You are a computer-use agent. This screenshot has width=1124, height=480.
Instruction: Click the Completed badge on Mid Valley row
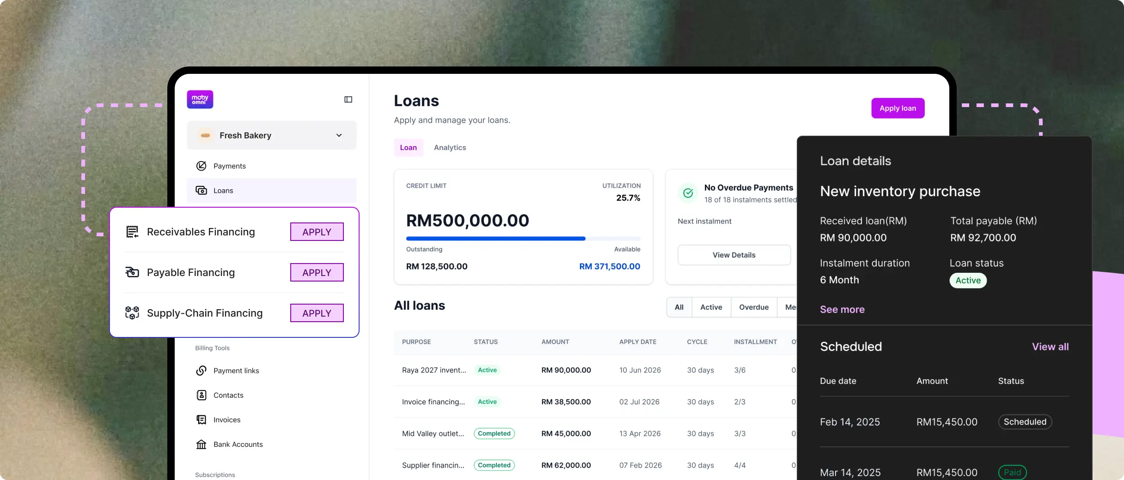[x=494, y=434]
